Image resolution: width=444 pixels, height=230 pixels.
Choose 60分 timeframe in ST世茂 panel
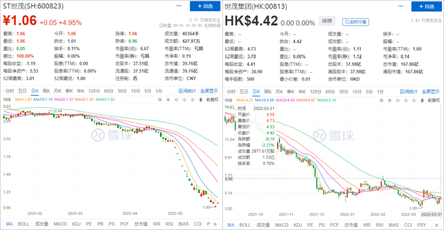tap(108, 91)
